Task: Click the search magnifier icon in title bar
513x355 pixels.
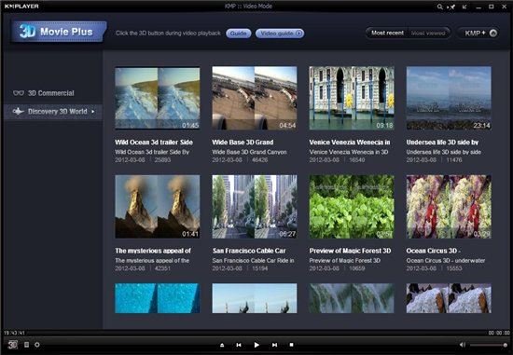Action: tap(439, 7)
